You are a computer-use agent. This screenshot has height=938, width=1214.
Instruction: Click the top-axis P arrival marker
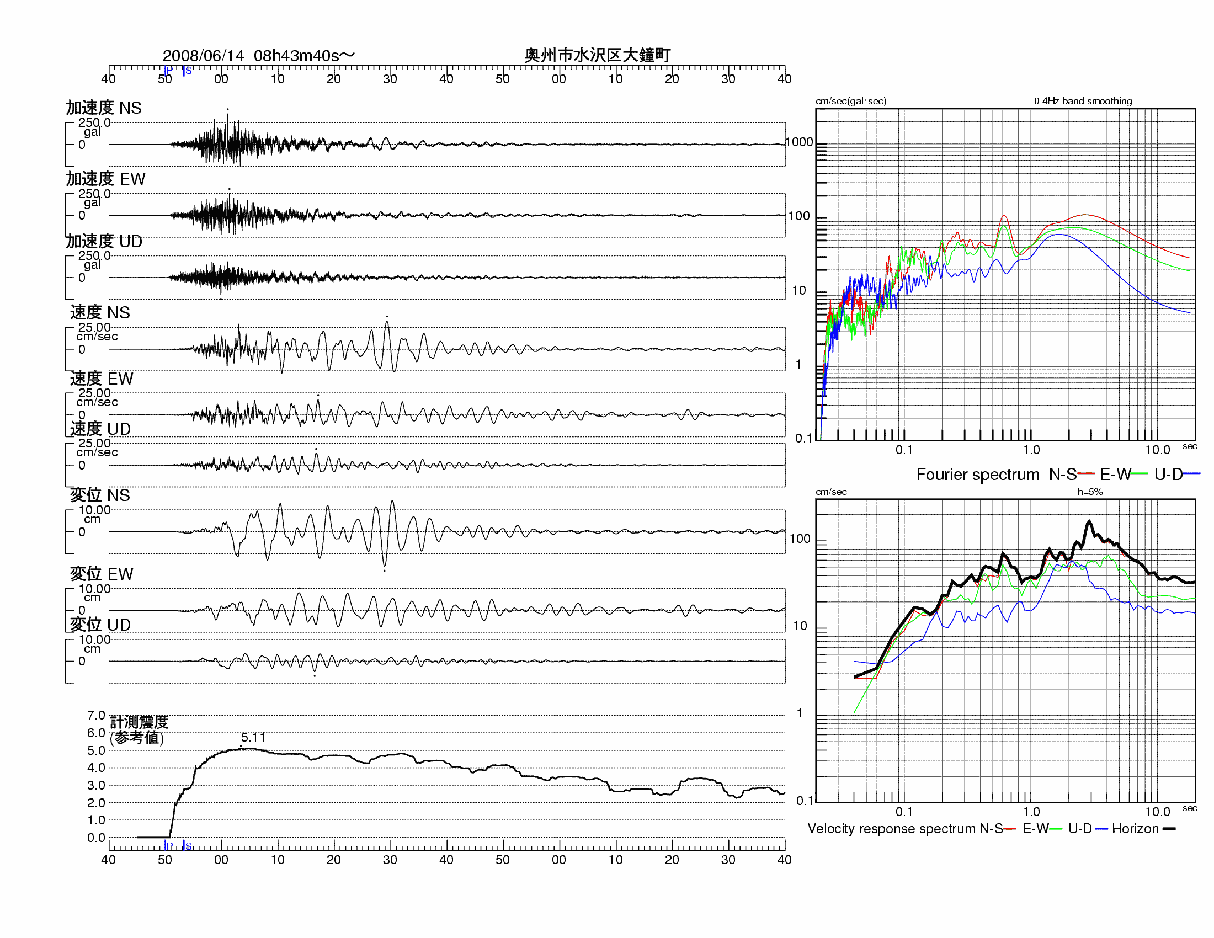168,71
